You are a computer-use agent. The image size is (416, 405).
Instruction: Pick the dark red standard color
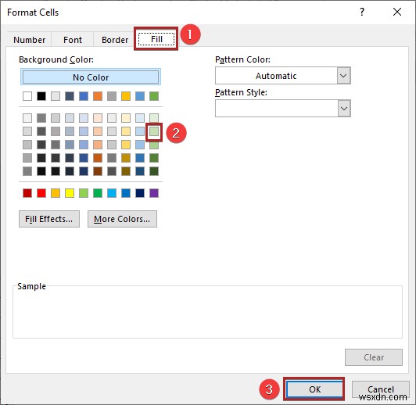(27, 193)
